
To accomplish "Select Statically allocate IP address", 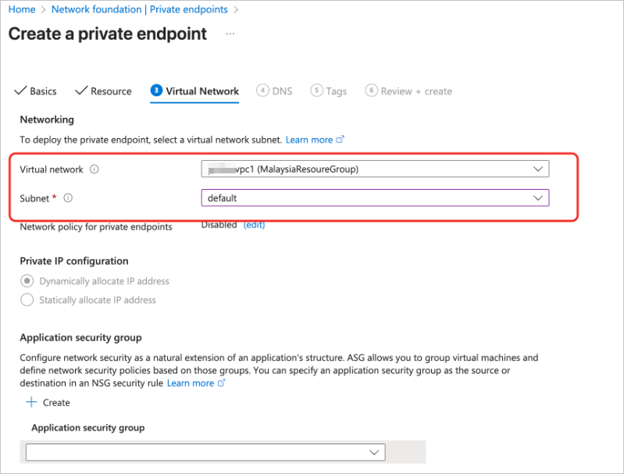I will pos(27,300).
